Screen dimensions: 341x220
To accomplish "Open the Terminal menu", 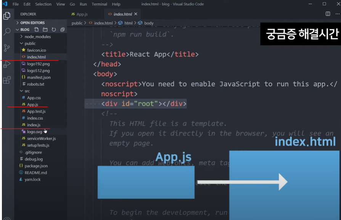I will pyautogui.click(x=99, y=4).
